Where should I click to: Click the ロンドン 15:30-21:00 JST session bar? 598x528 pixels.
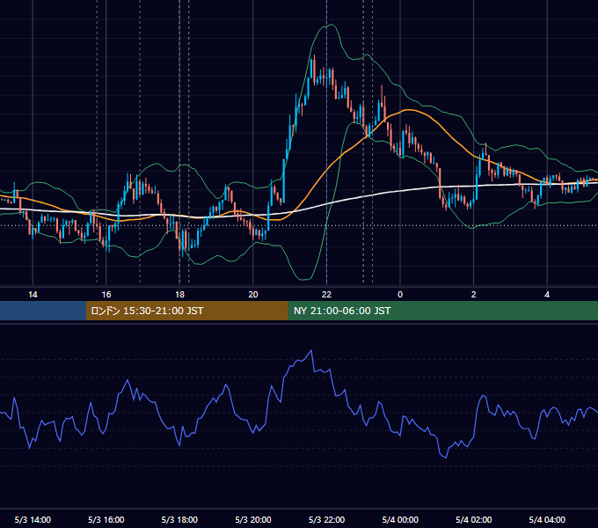(186, 311)
